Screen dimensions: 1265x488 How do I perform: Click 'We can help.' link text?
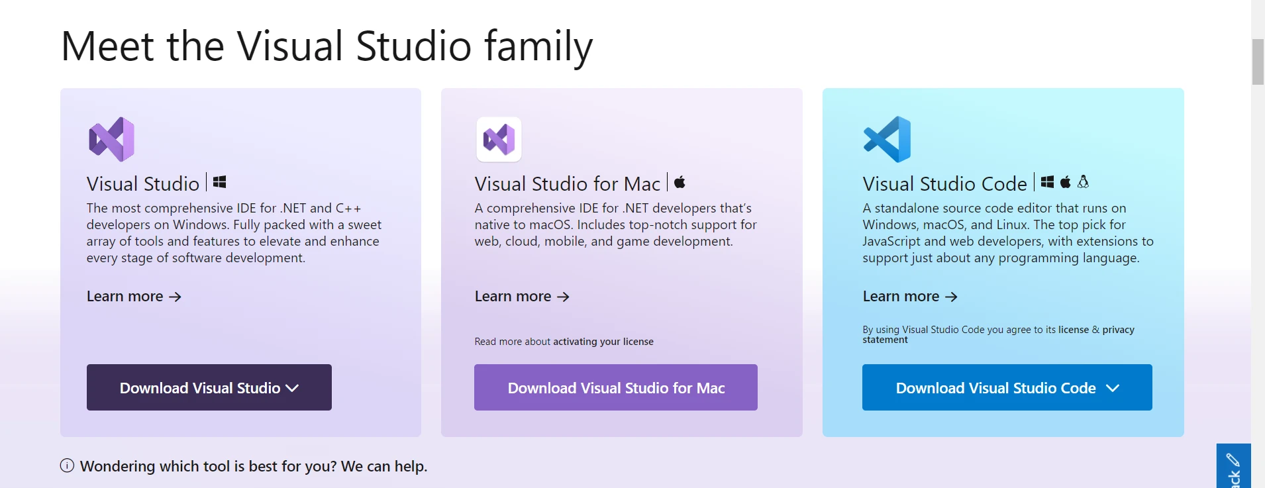coord(384,466)
